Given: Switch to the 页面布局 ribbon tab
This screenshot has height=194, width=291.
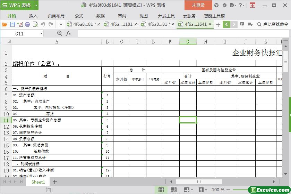Looking at the screenshot, I should 56,16.
